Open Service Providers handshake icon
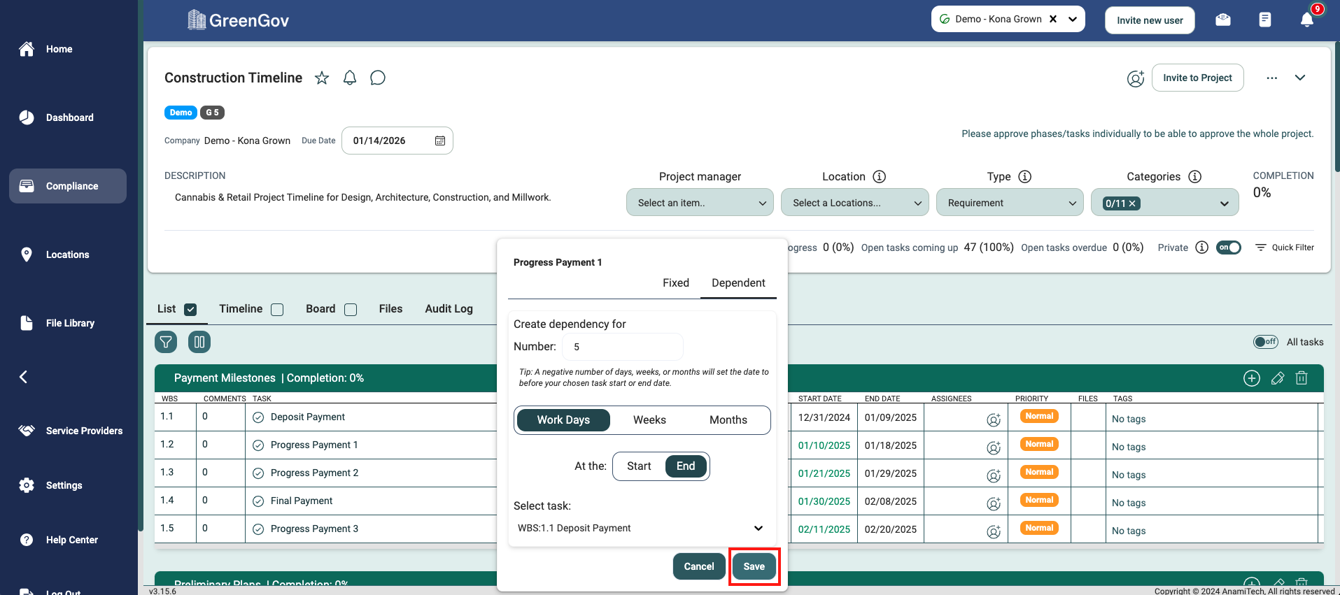Image resolution: width=1340 pixels, height=595 pixels. 27,431
